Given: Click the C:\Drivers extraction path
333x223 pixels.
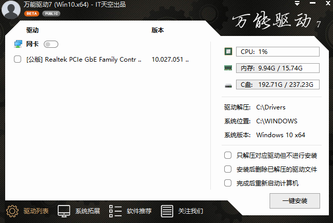Looking at the screenshot, I should [x=271, y=107].
